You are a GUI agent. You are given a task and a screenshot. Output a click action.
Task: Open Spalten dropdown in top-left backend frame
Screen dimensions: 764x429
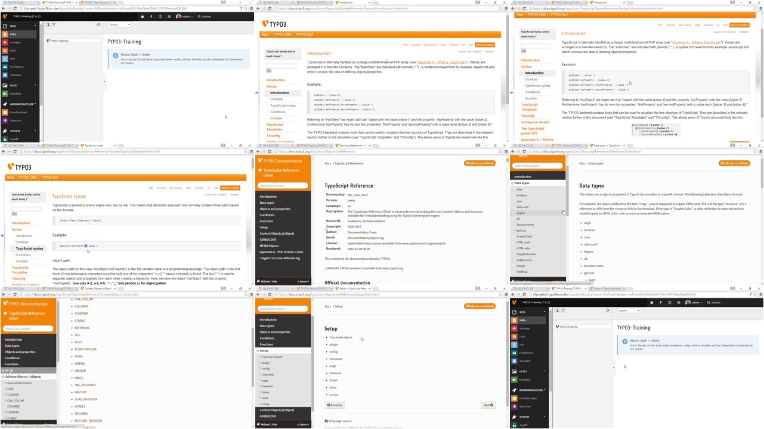[x=119, y=24]
